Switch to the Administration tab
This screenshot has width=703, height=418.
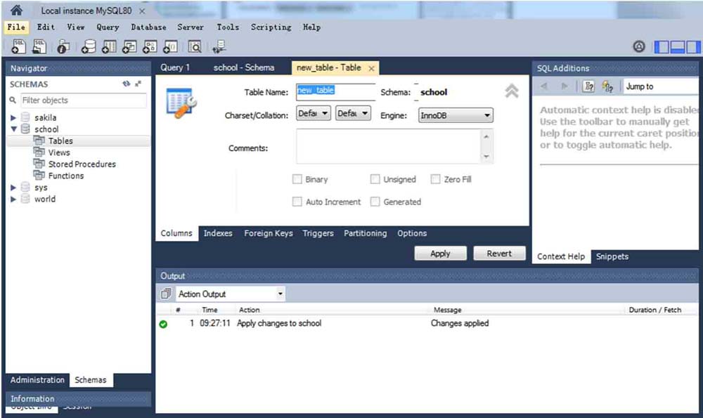click(x=38, y=380)
